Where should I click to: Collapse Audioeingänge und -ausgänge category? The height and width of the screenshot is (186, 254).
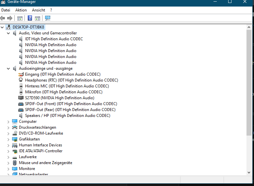[x=8, y=69]
